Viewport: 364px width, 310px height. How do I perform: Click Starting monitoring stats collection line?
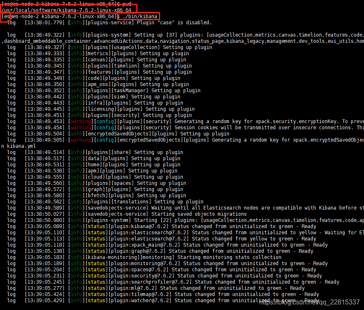[144, 257]
